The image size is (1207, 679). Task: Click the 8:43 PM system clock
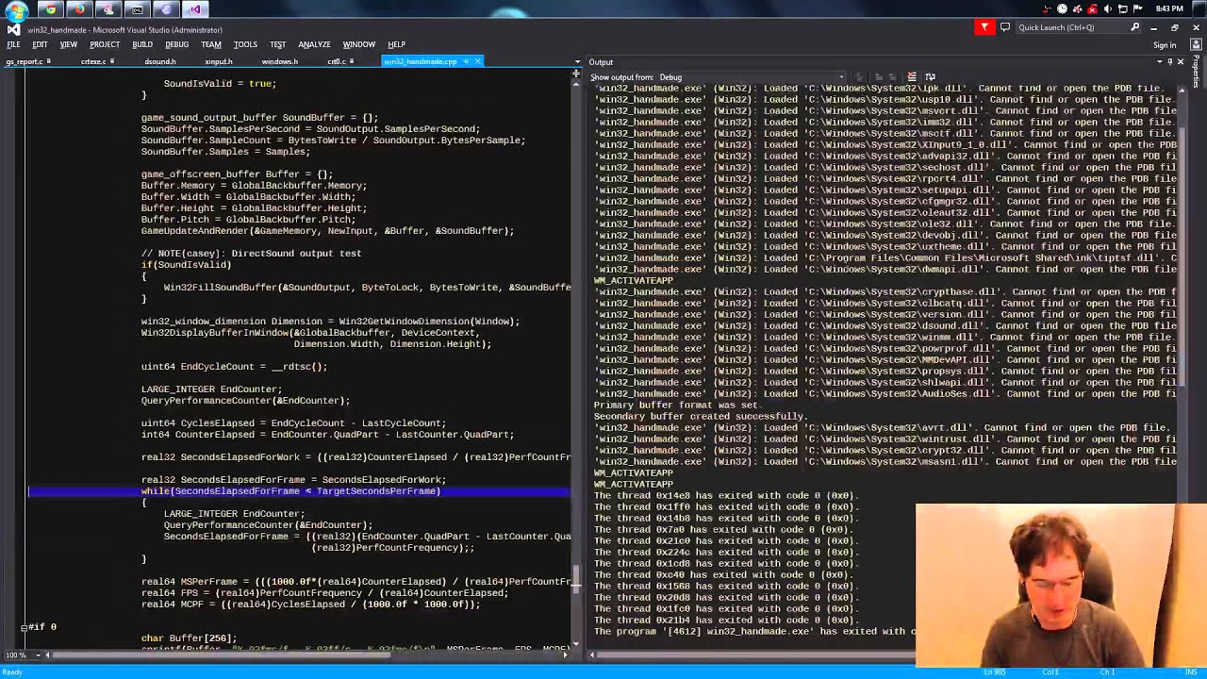click(x=1169, y=8)
